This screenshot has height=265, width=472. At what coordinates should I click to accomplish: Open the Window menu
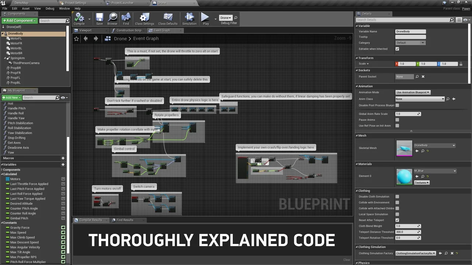(x=64, y=8)
